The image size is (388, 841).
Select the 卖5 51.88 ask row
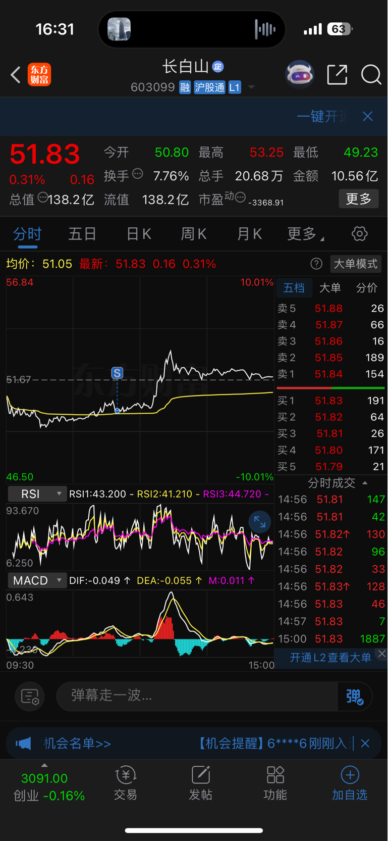(x=331, y=308)
